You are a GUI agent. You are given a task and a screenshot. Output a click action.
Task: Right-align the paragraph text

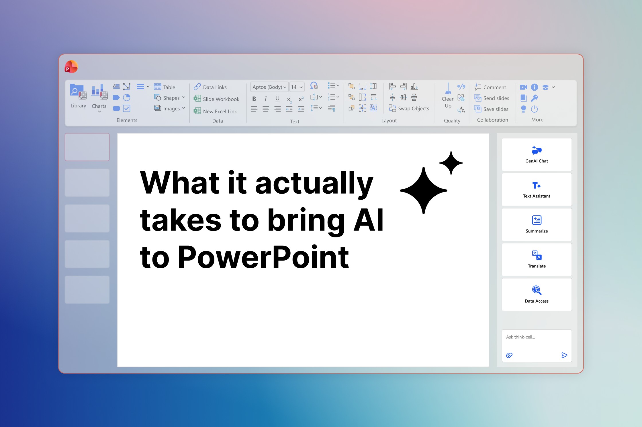coord(277,109)
